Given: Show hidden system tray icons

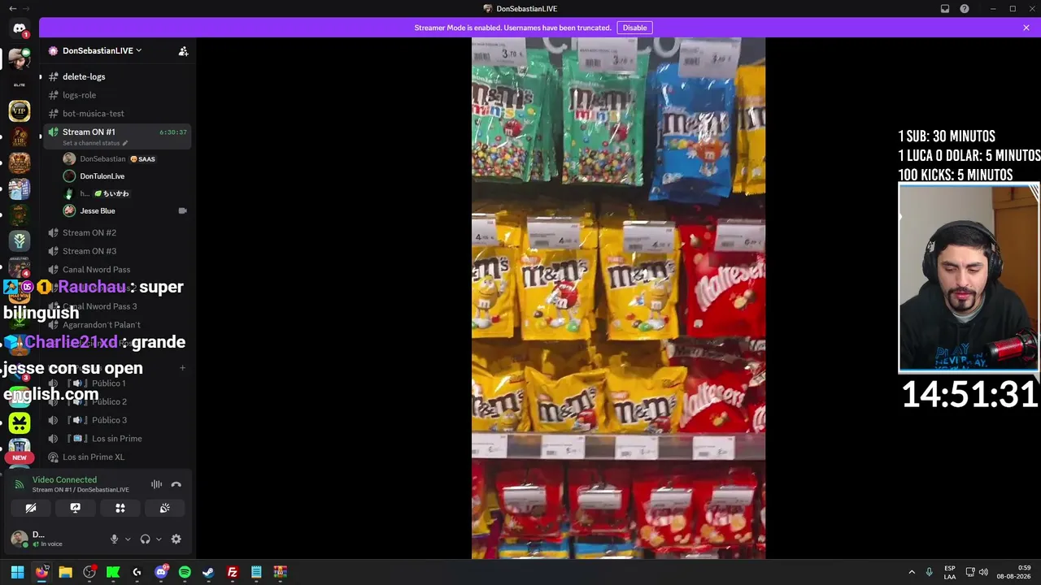Looking at the screenshot, I should click(912, 572).
